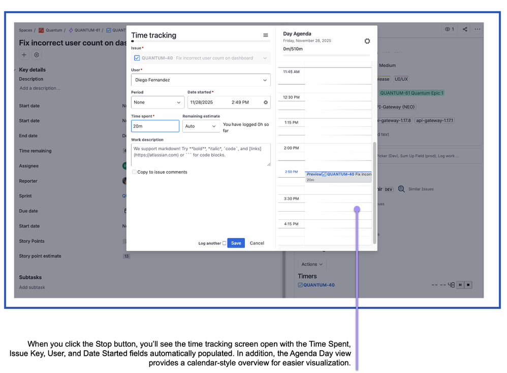Click the QUANTUM-61 epic icon in breadcrumb
The image size is (507, 373).
(x=71, y=30)
